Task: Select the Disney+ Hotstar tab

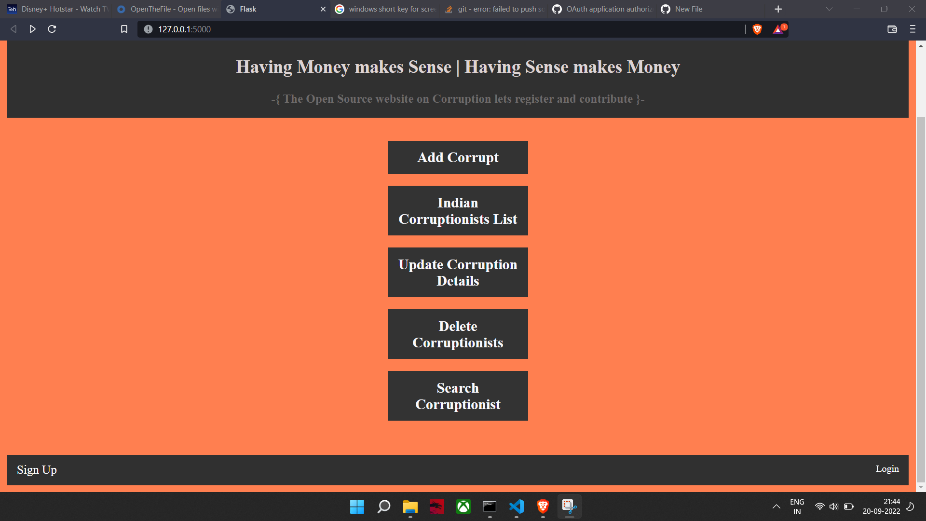Action: 58,9
